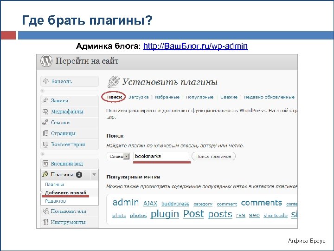Click the Популярные метки heading
This screenshot has height=251, width=334.
click(133, 177)
